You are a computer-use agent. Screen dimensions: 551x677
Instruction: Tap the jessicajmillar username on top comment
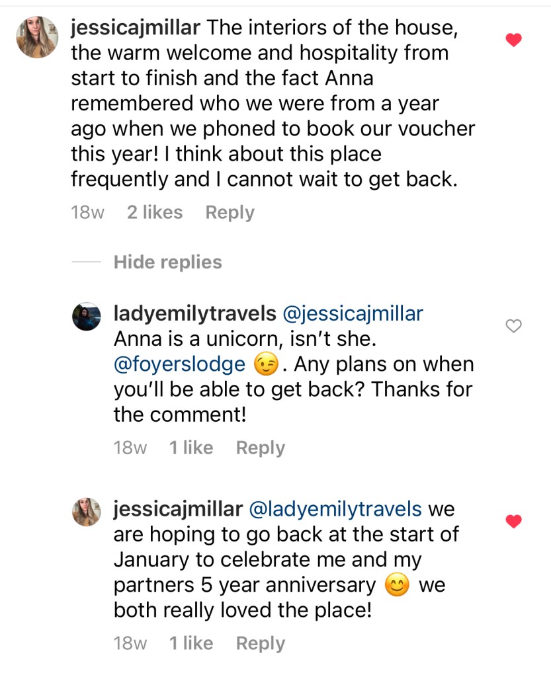[x=135, y=28]
